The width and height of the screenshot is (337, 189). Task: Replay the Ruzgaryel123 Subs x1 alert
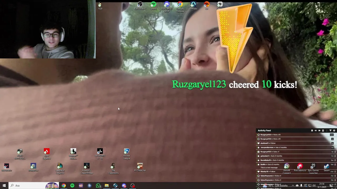click(335, 152)
